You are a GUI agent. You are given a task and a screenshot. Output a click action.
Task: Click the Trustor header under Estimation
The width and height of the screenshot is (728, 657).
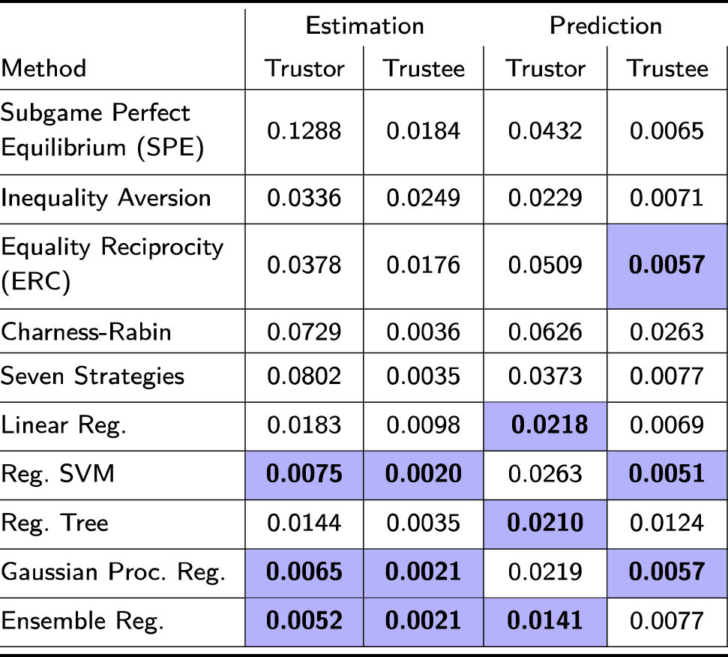tap(304, 68)
